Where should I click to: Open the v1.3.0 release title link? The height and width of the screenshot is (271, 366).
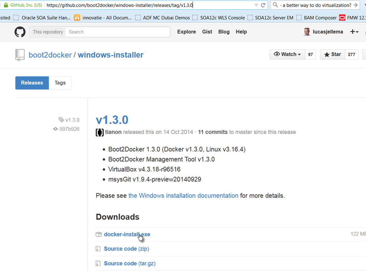coord(112,120)
